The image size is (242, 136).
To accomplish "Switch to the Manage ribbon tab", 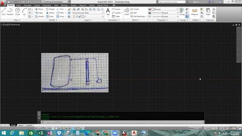I will (x=64, y=5).
